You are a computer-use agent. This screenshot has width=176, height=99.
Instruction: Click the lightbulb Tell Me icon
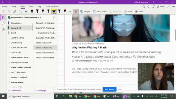pyautogui.click(x=148, y=7)
